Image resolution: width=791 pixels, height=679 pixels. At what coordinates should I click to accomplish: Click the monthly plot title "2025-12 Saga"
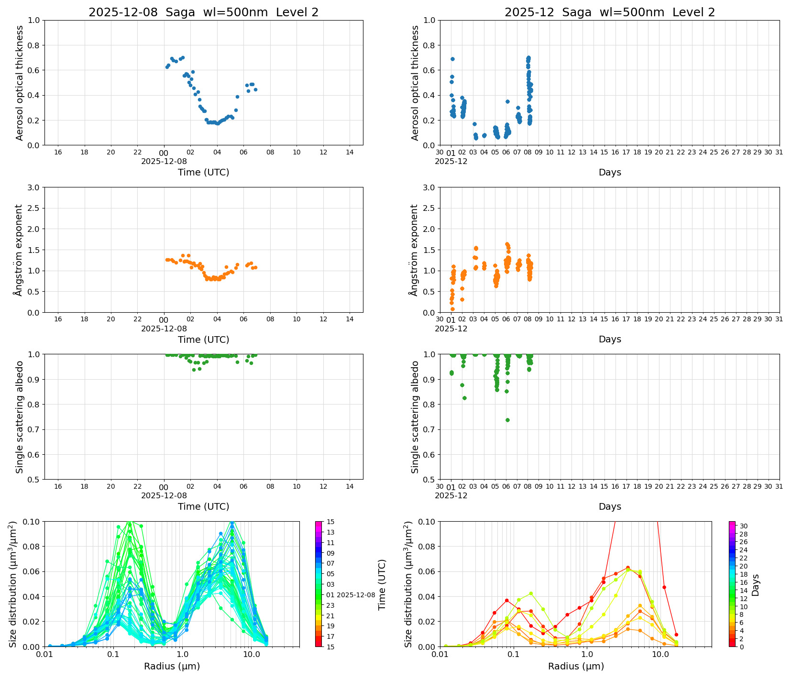[609, 12]
